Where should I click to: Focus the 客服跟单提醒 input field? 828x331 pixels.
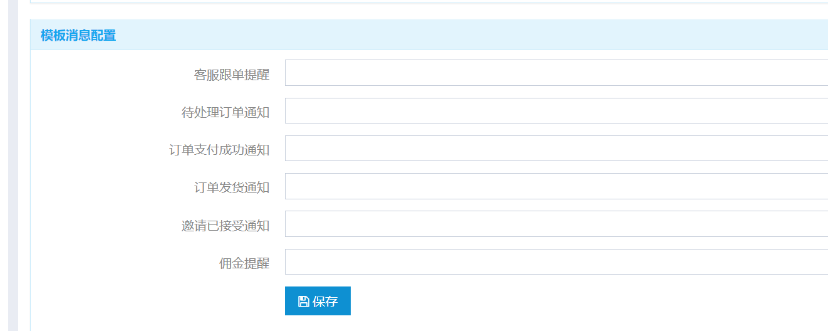556,73
